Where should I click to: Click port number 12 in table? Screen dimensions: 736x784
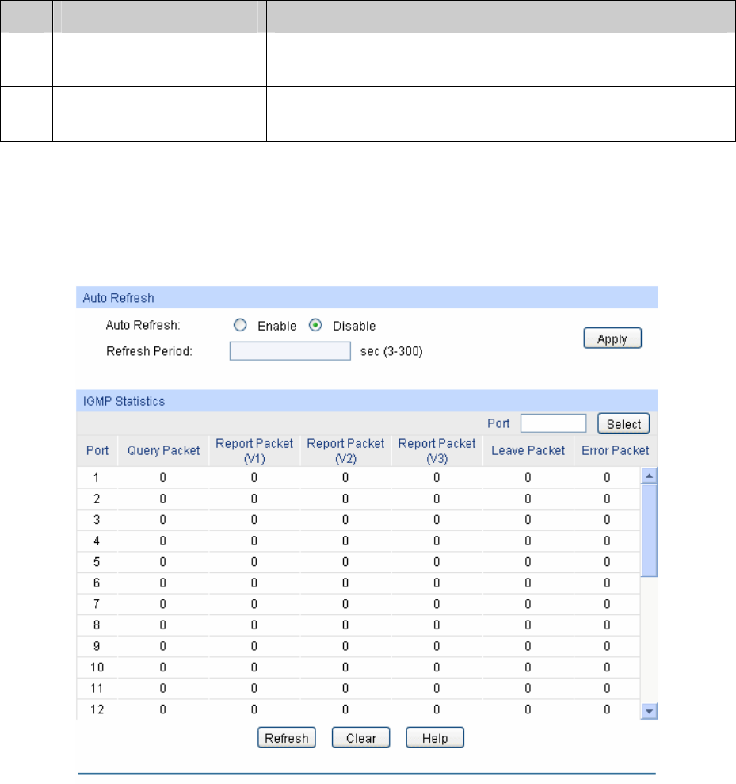[x=97, y=709]
